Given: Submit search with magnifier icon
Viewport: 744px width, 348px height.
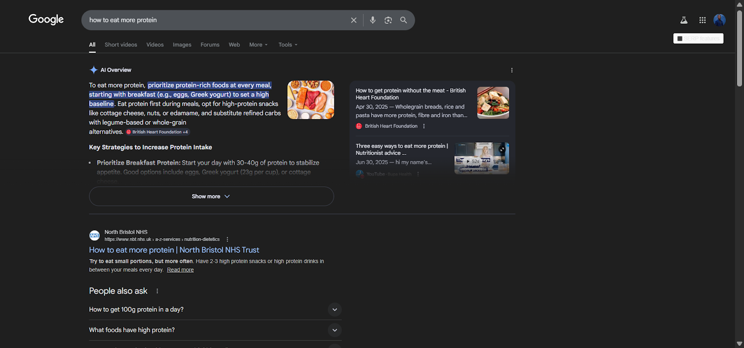Looking at the screenshot, I should pos(404,20).
